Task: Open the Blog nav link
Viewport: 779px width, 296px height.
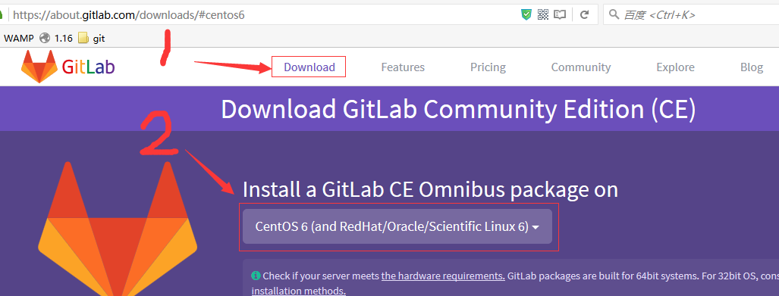Action: pyautogui.click(x=751, y=67)
